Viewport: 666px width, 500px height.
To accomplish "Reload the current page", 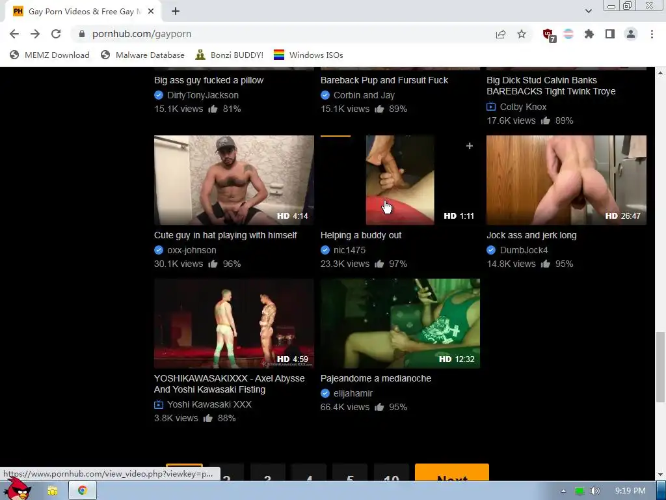I will (x=56, y=34).
